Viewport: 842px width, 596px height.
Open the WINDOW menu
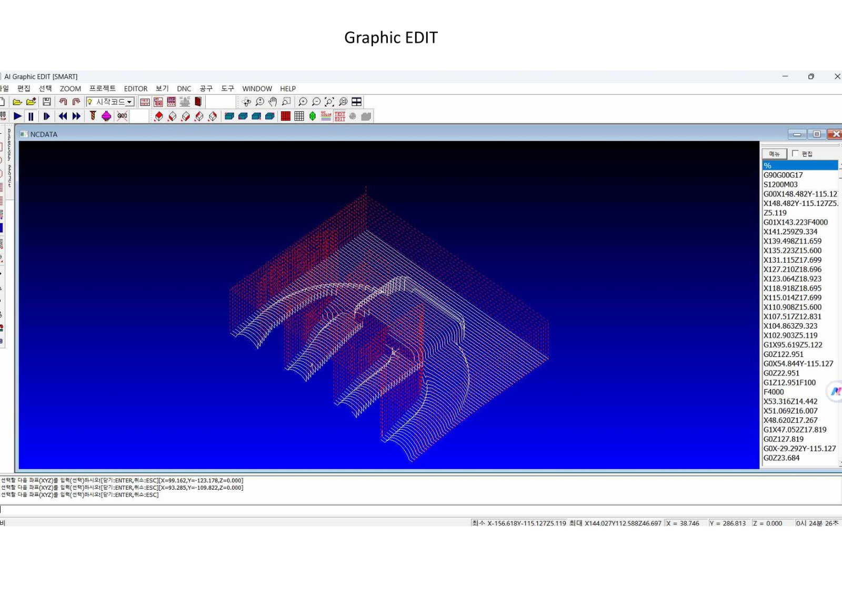tap(257, 88)
